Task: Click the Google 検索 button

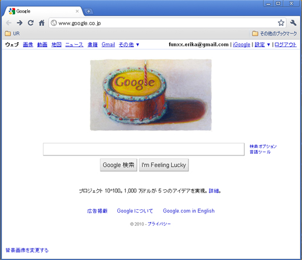Action: pyautogui.click(x=118, y=165)
